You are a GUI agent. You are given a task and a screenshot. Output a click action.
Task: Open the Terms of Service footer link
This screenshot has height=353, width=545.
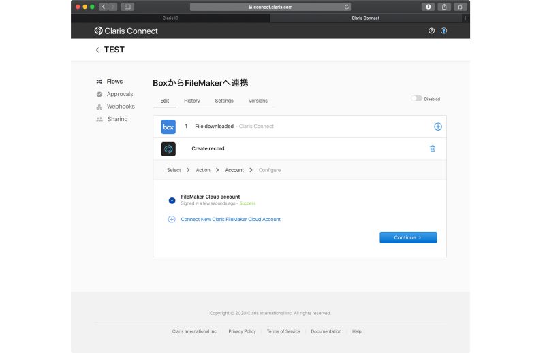(283, 331)
